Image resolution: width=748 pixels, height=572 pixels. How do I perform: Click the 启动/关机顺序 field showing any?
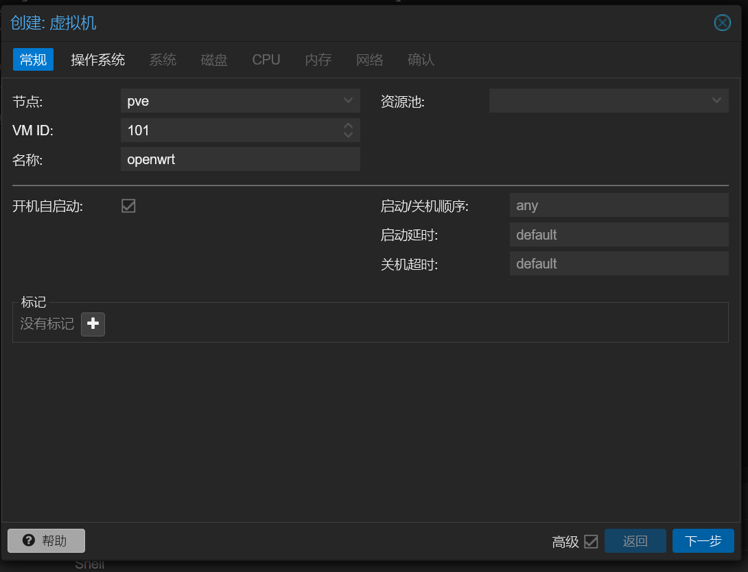pyautogui.click(x=618, y=205)
